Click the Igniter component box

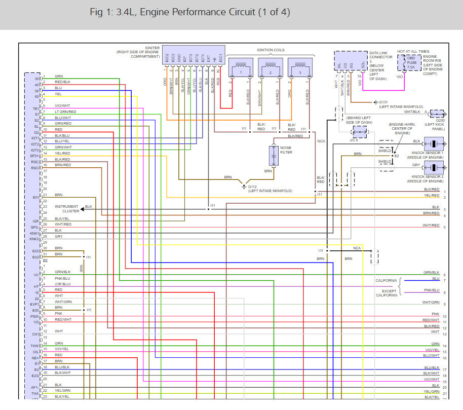pyautogui.click(x=194, y=55)
